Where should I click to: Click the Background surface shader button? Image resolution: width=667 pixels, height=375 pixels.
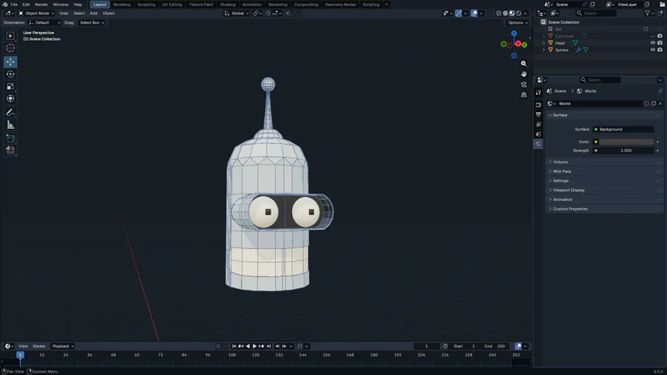coord(623,129)
